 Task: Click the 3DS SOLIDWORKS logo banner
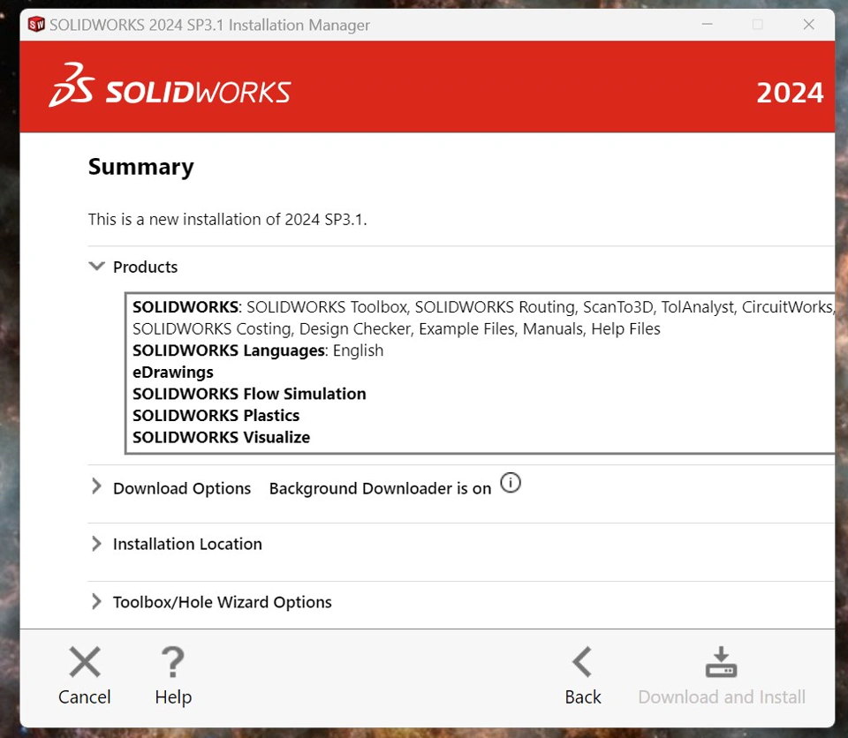(170, 86)
